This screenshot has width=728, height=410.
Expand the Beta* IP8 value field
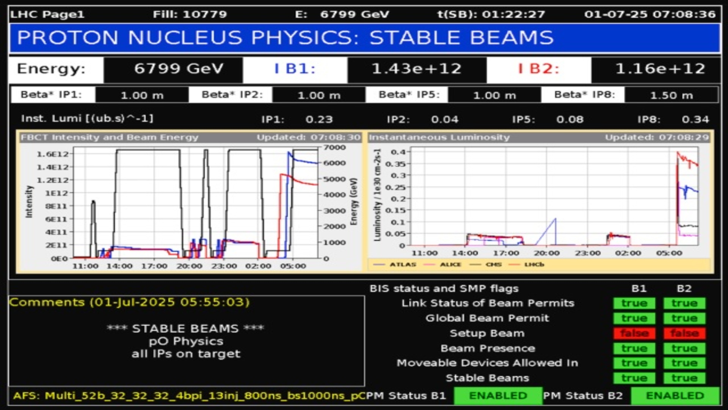click(x=673, y=96)
